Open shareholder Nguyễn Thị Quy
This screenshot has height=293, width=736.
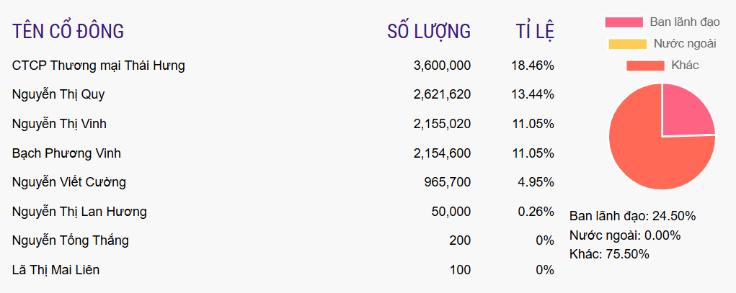coord(58,95)
